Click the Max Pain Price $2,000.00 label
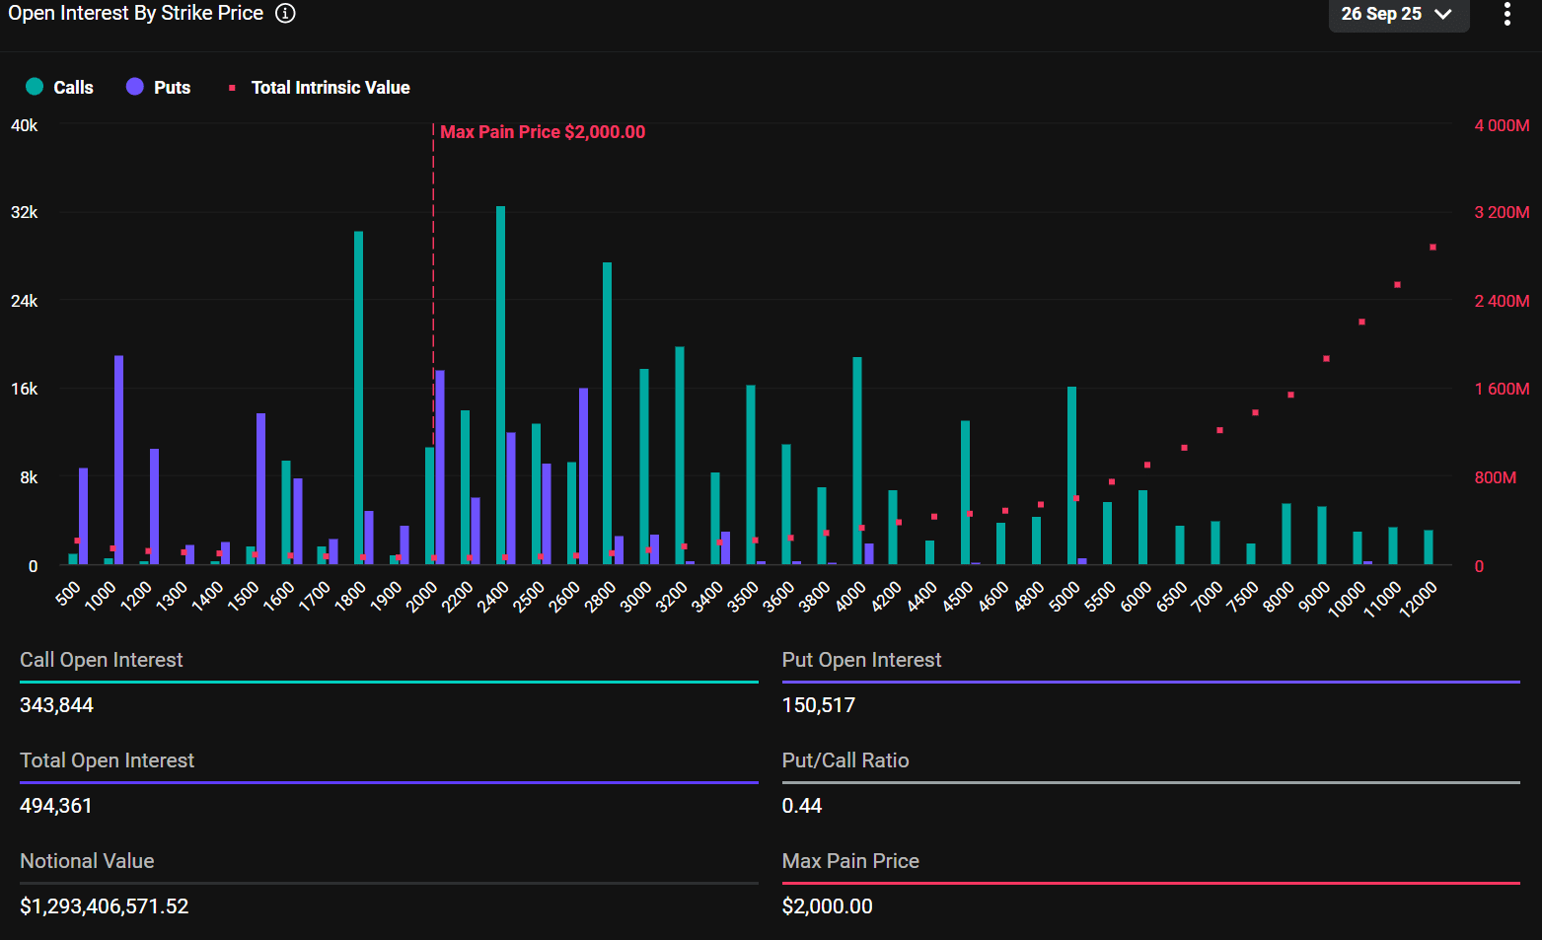The height and width of the screenshot is (940, 1542). click(543, 132)
